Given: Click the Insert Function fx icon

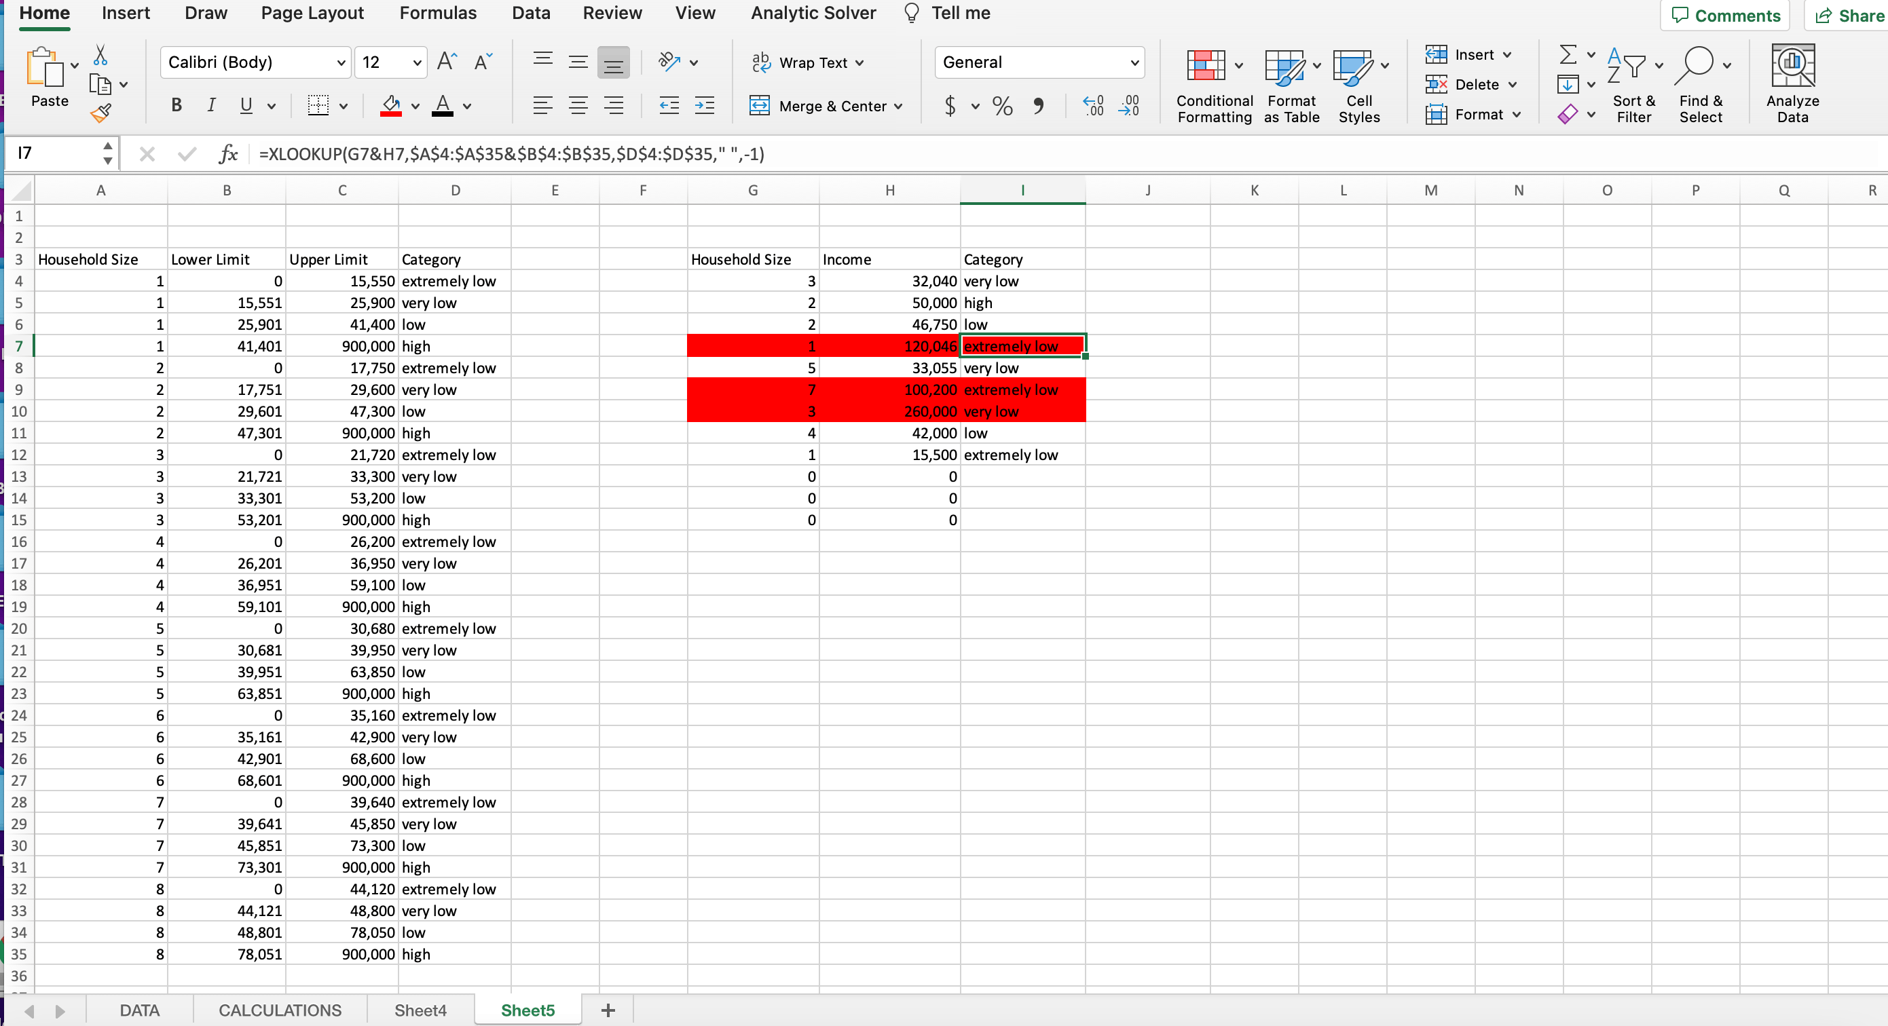Looking at the screenshot, I should pyautogui.click(x=228, y=154).
